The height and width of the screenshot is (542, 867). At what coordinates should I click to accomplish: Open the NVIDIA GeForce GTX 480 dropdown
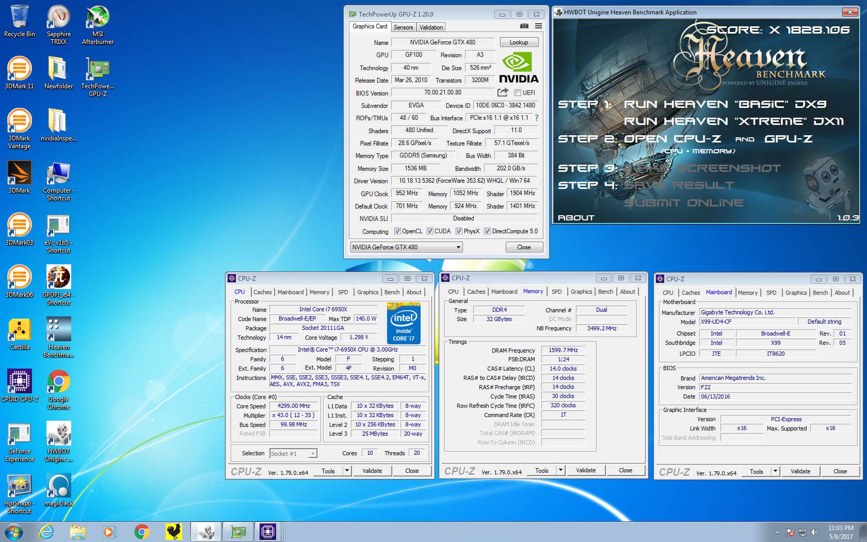406,247
